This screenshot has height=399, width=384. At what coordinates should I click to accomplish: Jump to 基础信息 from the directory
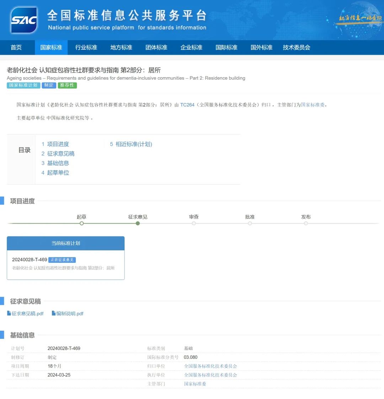pos(58,163)
